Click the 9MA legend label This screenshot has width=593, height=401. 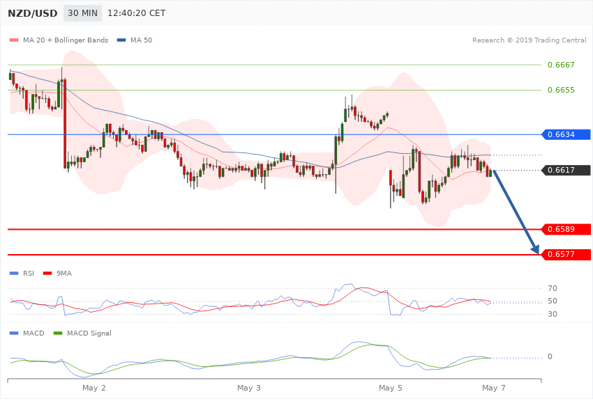coord(64,273)
